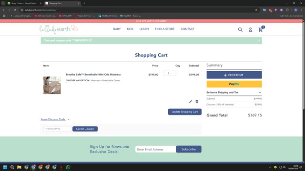Image resolution: width=305 pixels, height=171 pixels.
Task: Open the LEARN menu
Action: pos(144,29)
